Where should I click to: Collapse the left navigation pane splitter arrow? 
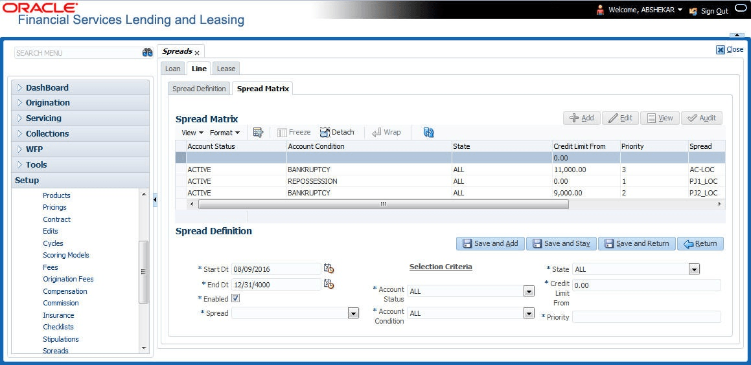click(155, 199)
